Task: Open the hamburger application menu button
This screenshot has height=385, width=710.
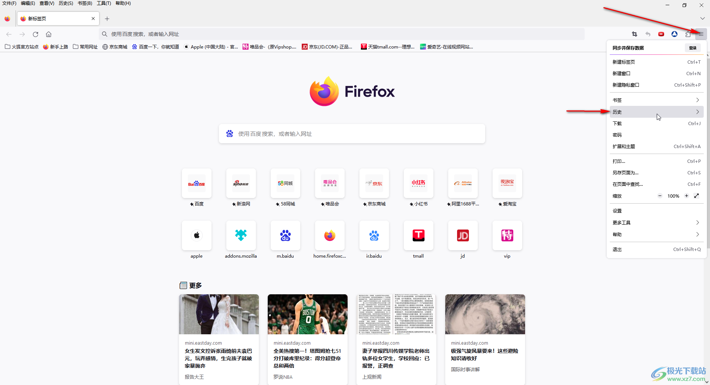Action: click(701, 34)
